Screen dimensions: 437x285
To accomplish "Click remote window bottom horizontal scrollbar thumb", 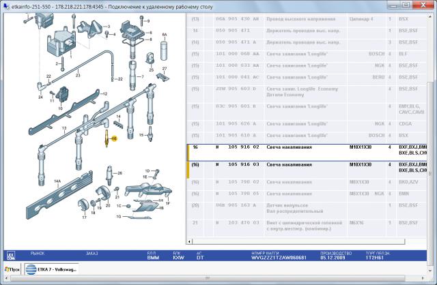I will (208, 277).
